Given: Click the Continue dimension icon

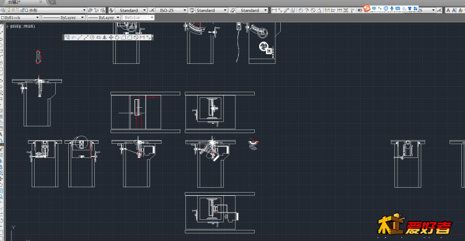Looking at the screenshot, I should 340,11.
